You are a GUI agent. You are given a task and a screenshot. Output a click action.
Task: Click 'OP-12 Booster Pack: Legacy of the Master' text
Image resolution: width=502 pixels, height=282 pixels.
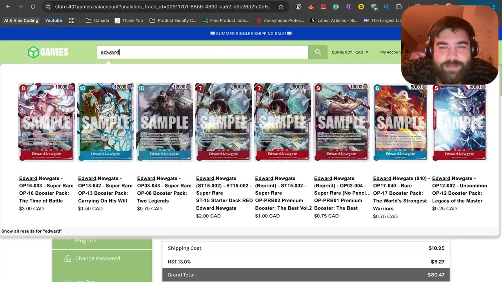click(457, 197)
